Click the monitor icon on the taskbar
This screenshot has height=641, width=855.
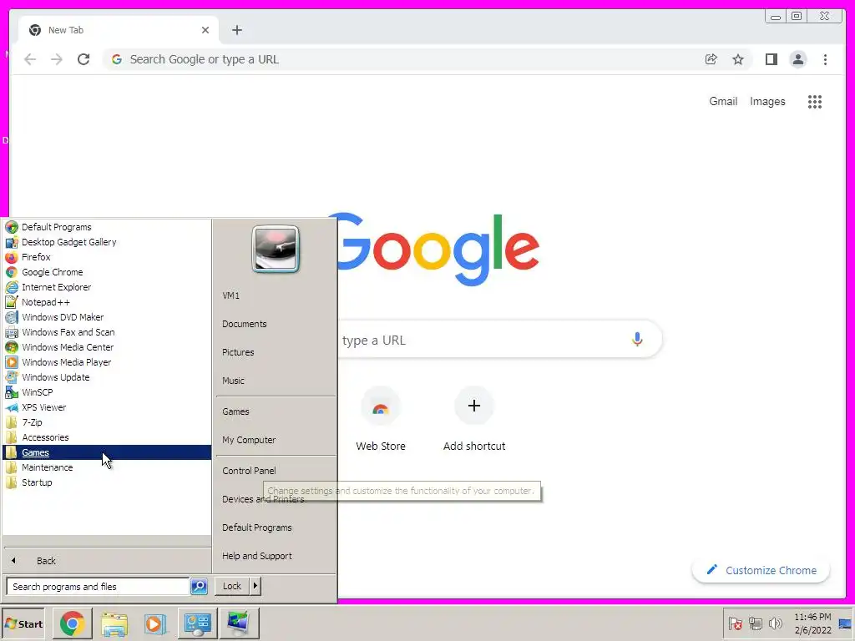[239, 623]
